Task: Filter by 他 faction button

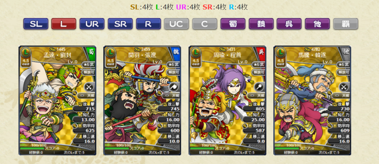Action: [318, 24]
